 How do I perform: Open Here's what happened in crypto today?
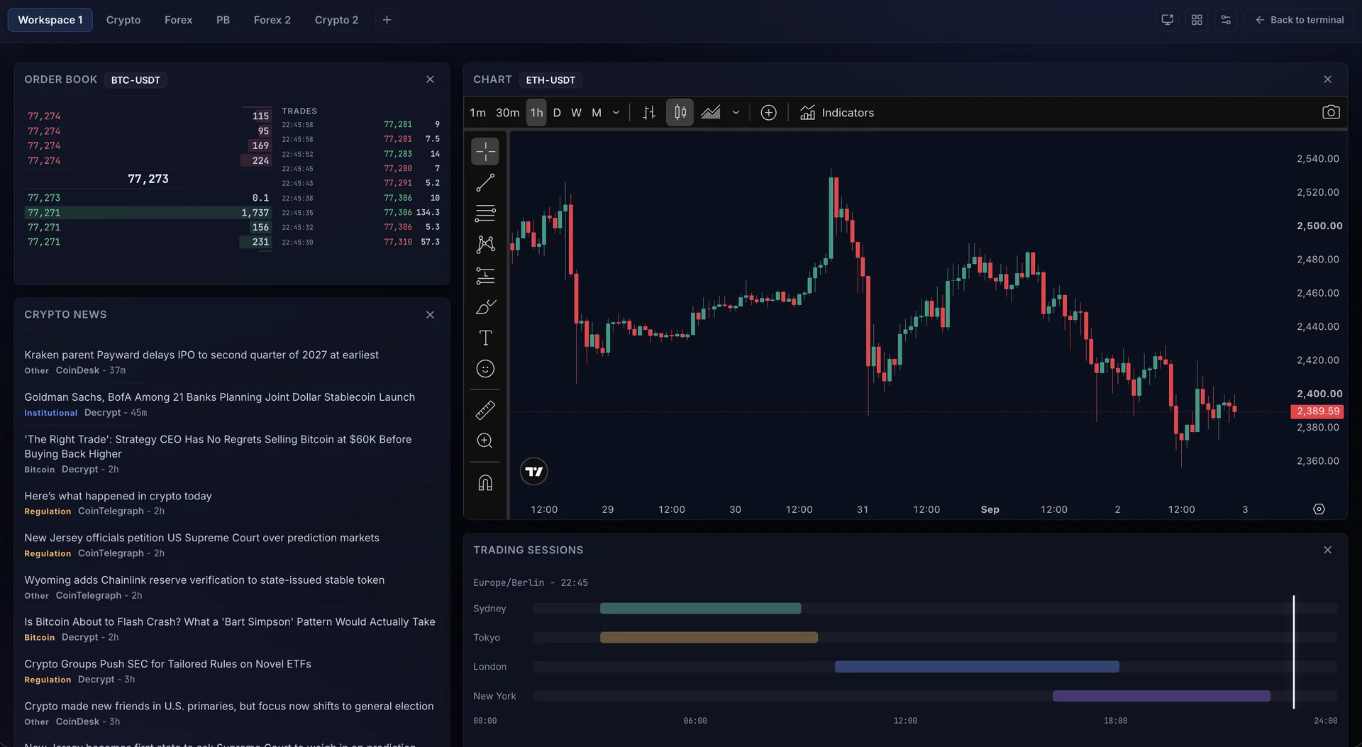point(118,497)
